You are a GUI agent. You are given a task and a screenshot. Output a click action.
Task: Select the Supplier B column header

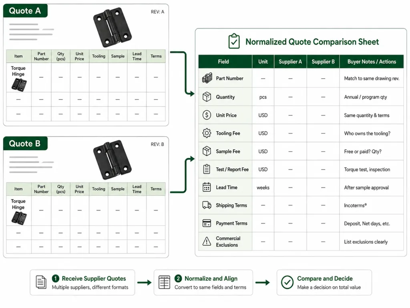tap(323, 61)
